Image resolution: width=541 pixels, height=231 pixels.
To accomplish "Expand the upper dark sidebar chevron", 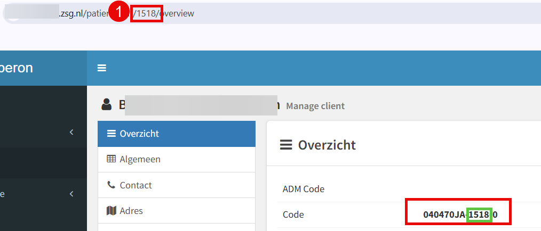I will coord(71,132).
